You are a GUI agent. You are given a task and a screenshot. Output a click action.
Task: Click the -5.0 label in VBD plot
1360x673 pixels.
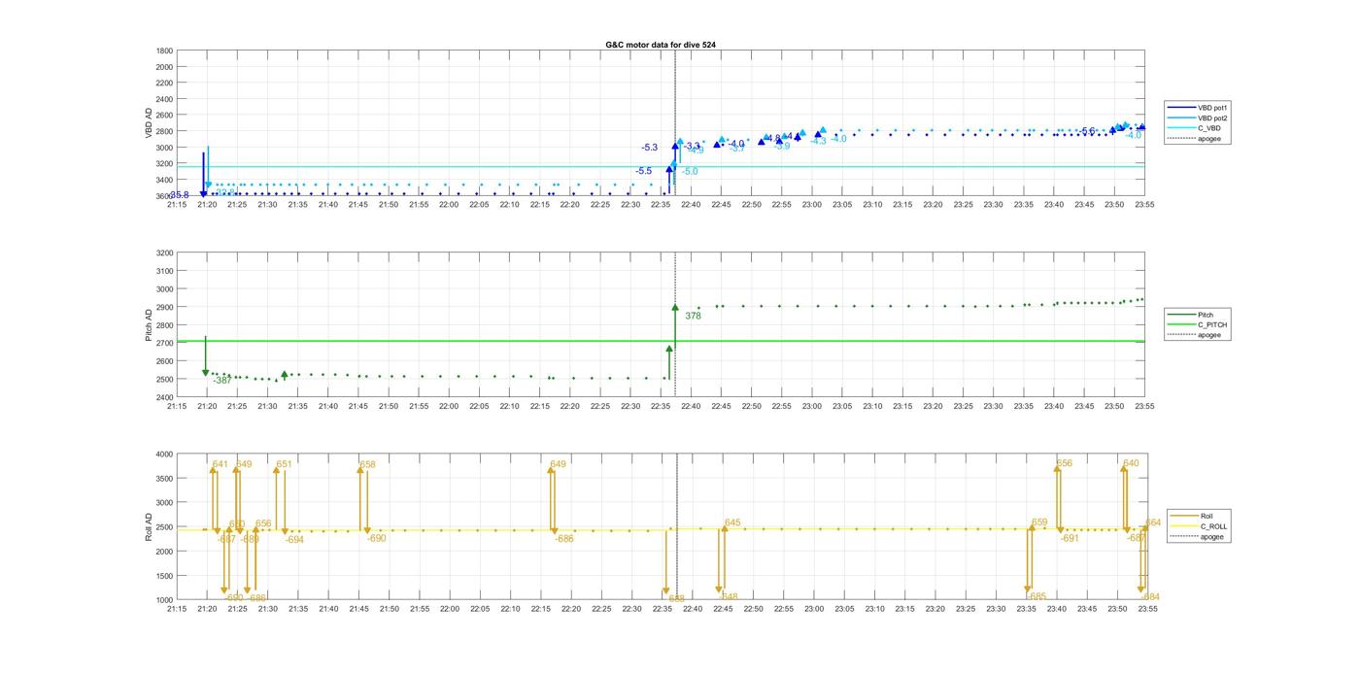(x=690, y=172)
